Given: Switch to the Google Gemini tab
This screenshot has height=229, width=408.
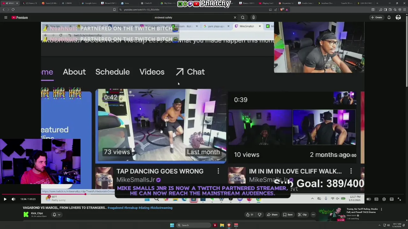Looking at the screenshot, I should pos(89,3).
